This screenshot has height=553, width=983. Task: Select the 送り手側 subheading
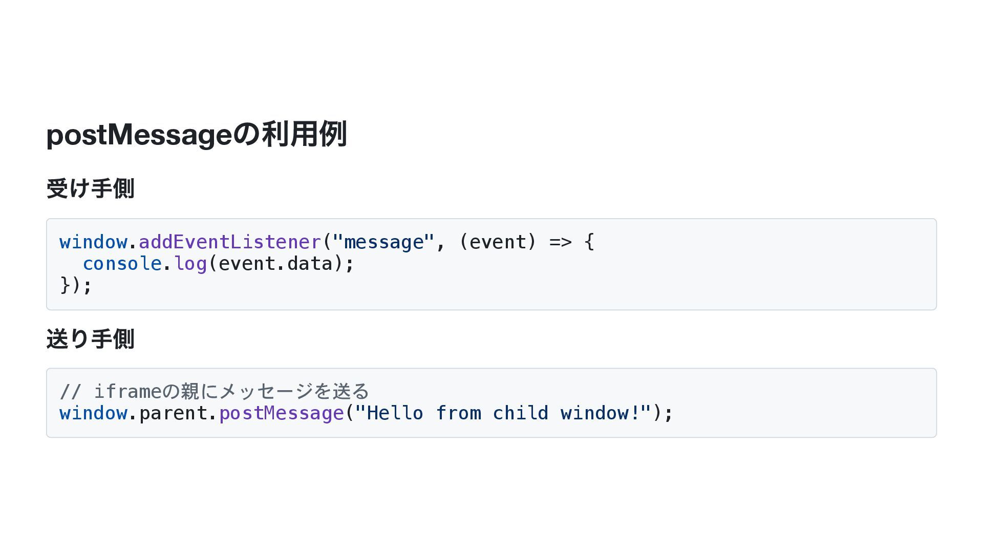tap(90, 339)
